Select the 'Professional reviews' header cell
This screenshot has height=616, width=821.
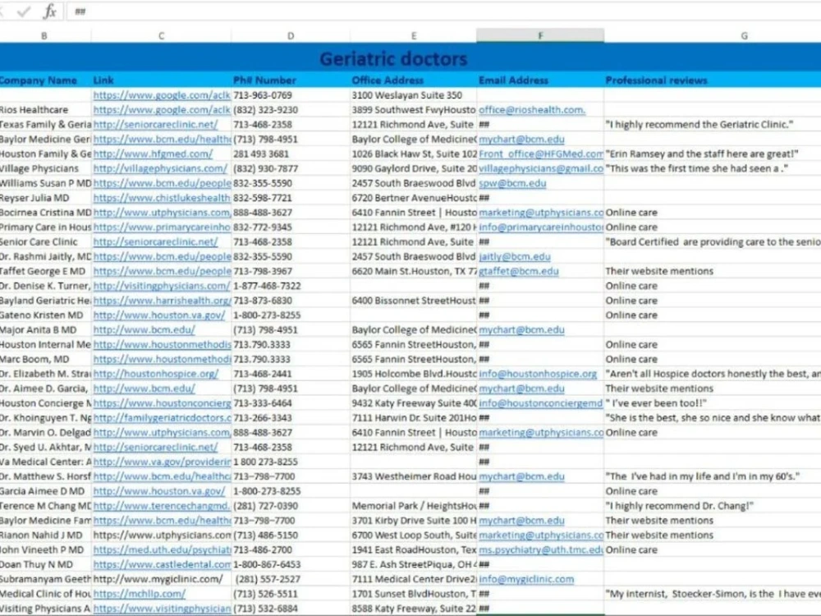[712, 80]
